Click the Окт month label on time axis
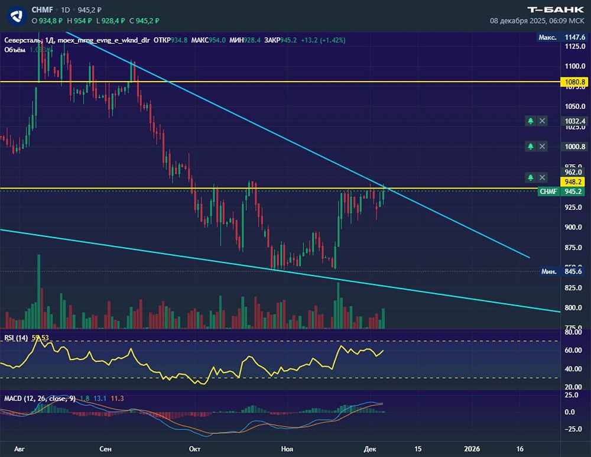Viewport: 591px width, 457px height. tap(194, 449)
